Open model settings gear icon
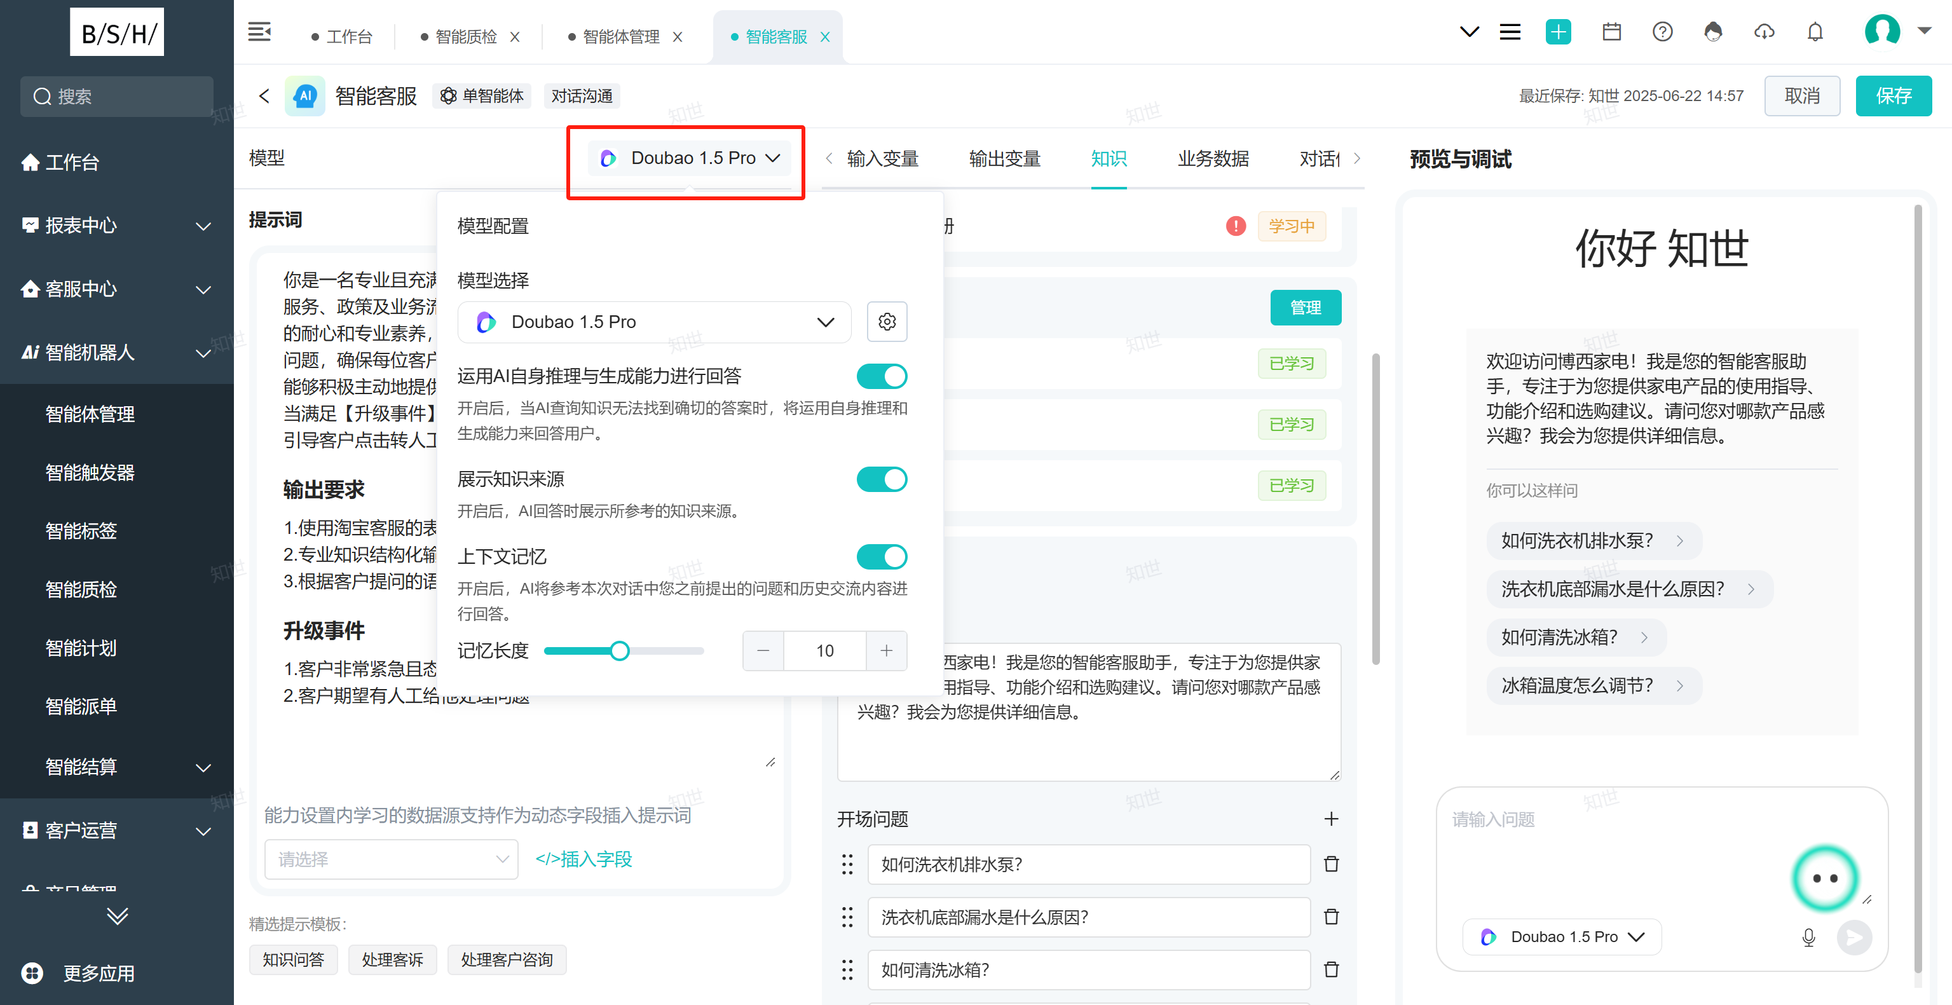The width and height of the screenshot is (1952, 1005). 887,322
